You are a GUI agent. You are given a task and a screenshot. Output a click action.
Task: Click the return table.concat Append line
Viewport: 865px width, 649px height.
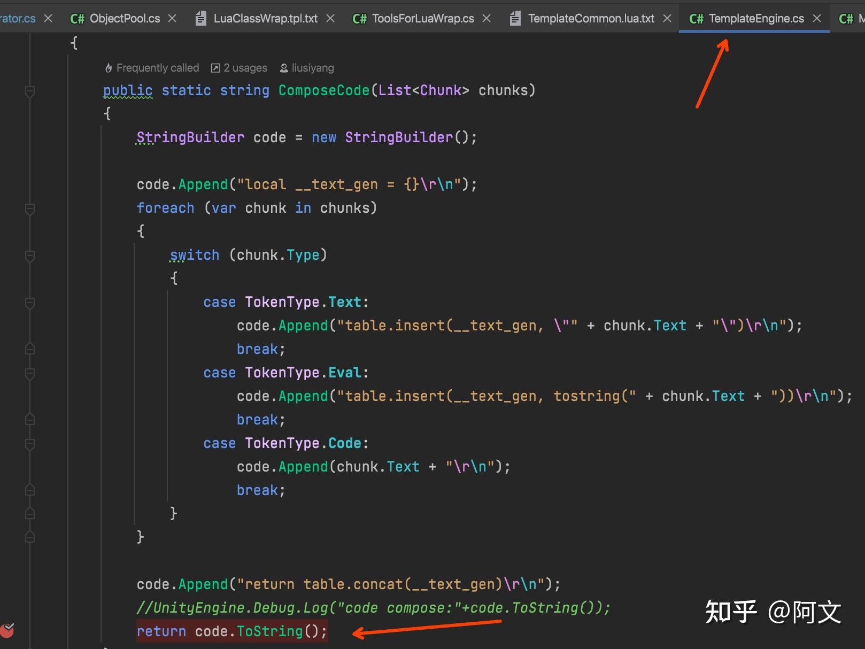click(x=349, y=584)
